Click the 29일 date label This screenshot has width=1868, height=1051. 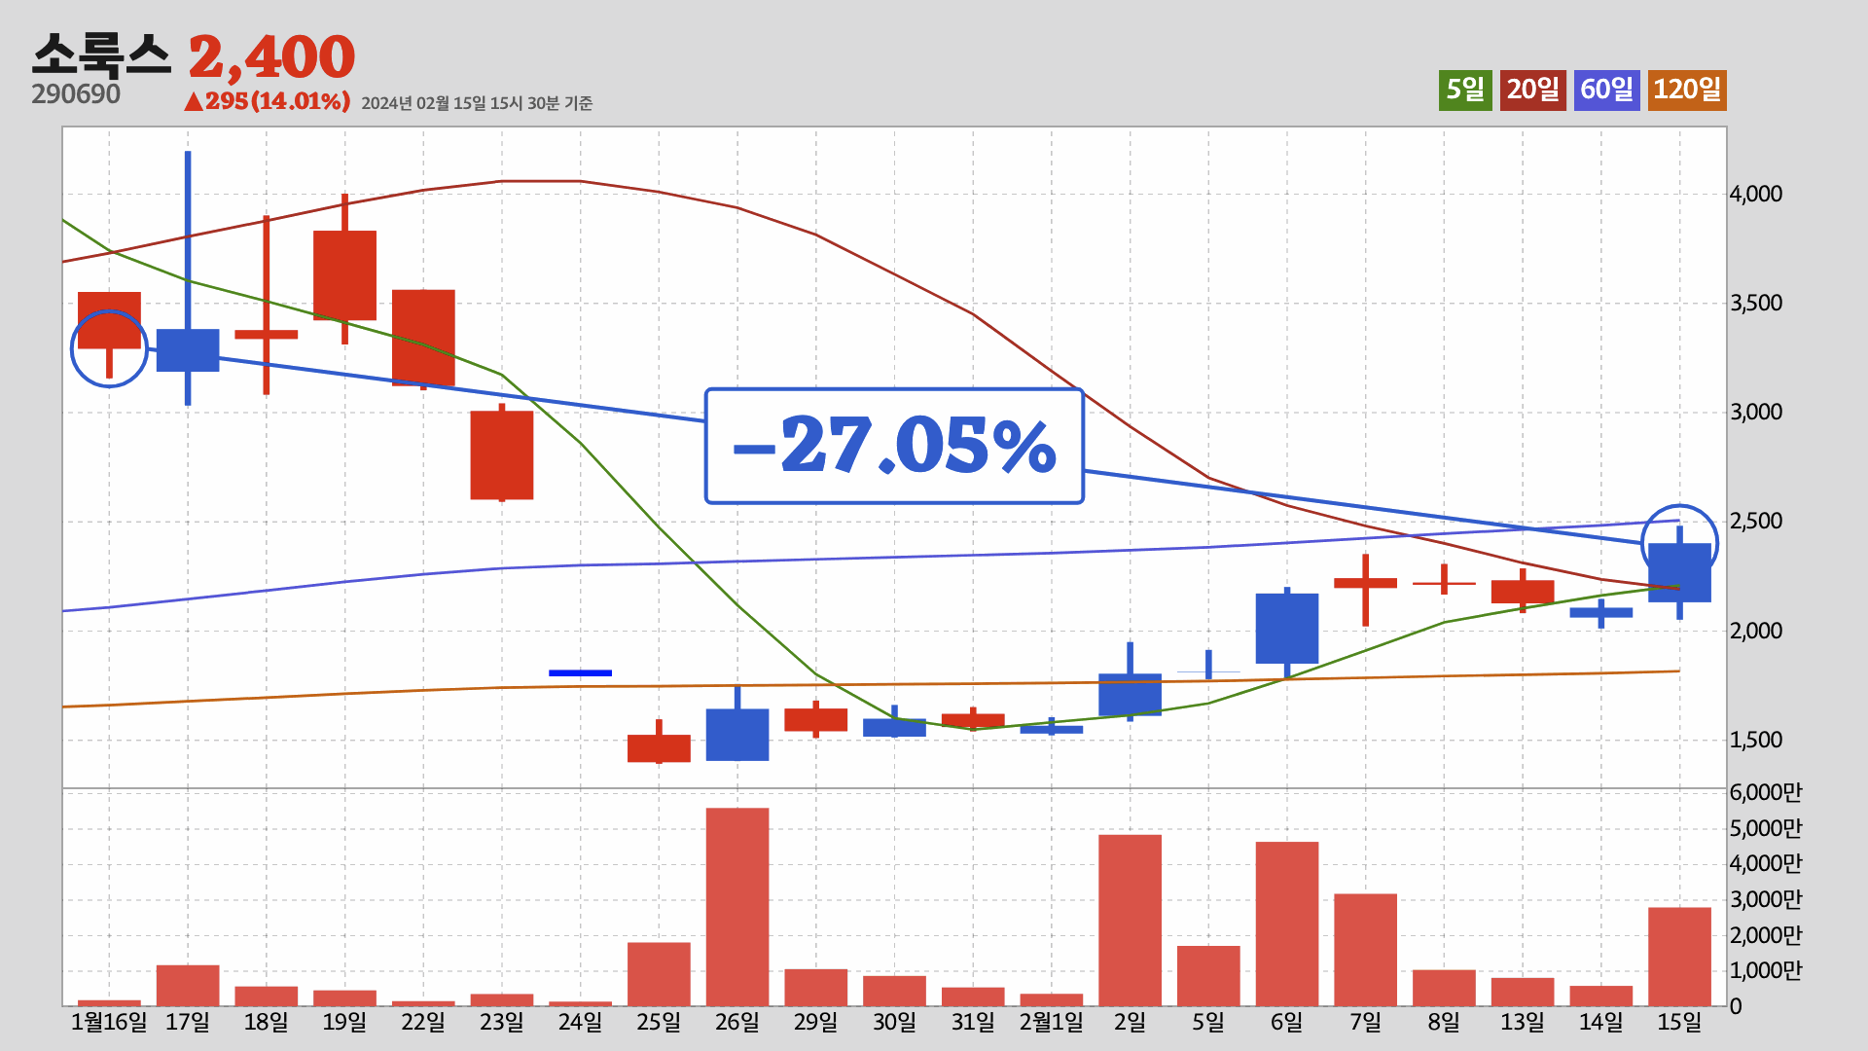[815, 1023]
